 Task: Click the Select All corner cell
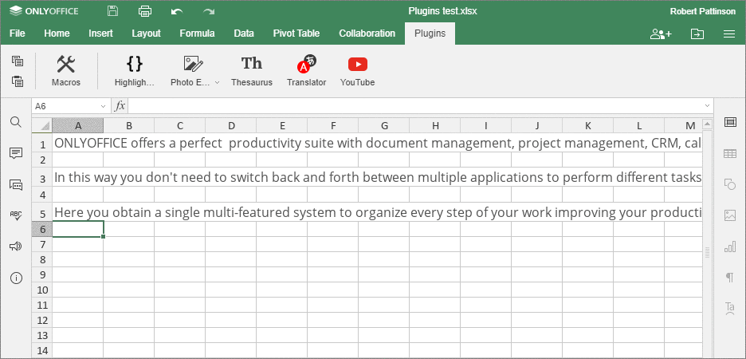click(x=41, y=126)
